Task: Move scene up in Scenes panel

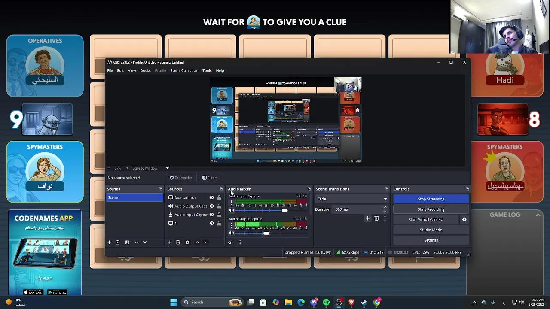Action: click(137, 242)
